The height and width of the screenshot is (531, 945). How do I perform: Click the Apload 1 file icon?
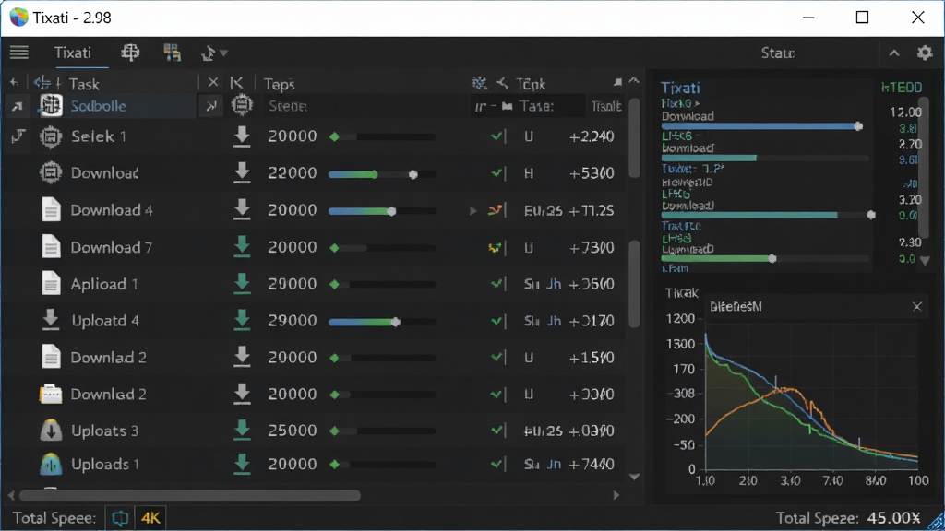point(52,284)
